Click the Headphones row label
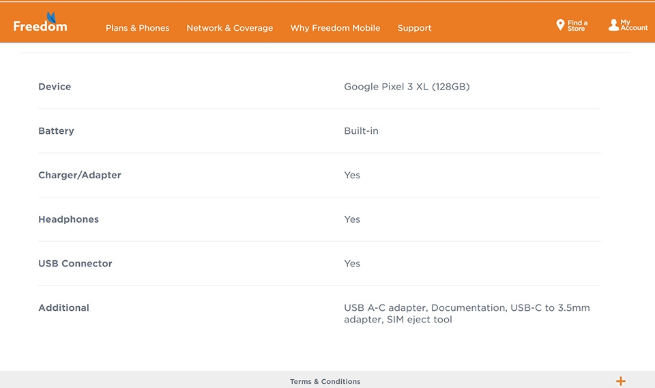This screenshot has height=388, width=655. (x=68, y=219)
